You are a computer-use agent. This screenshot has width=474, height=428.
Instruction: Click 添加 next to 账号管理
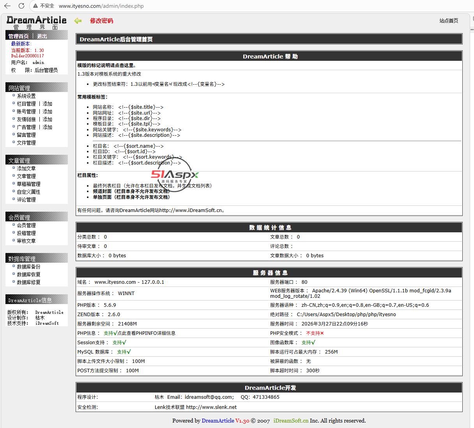[48, 111]
